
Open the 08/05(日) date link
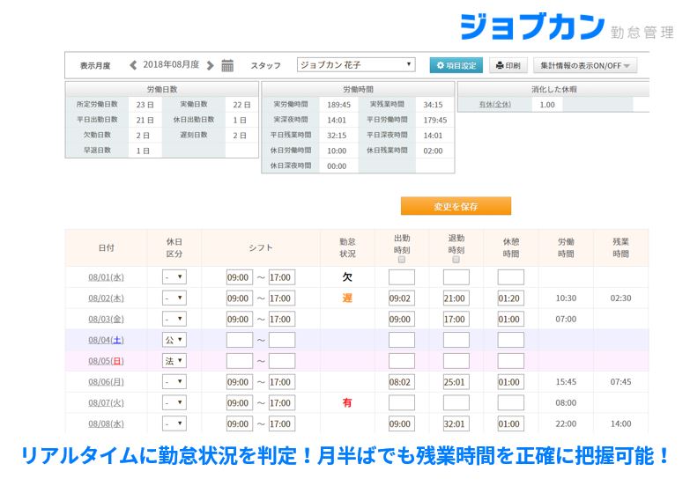(x=106, y=361)
